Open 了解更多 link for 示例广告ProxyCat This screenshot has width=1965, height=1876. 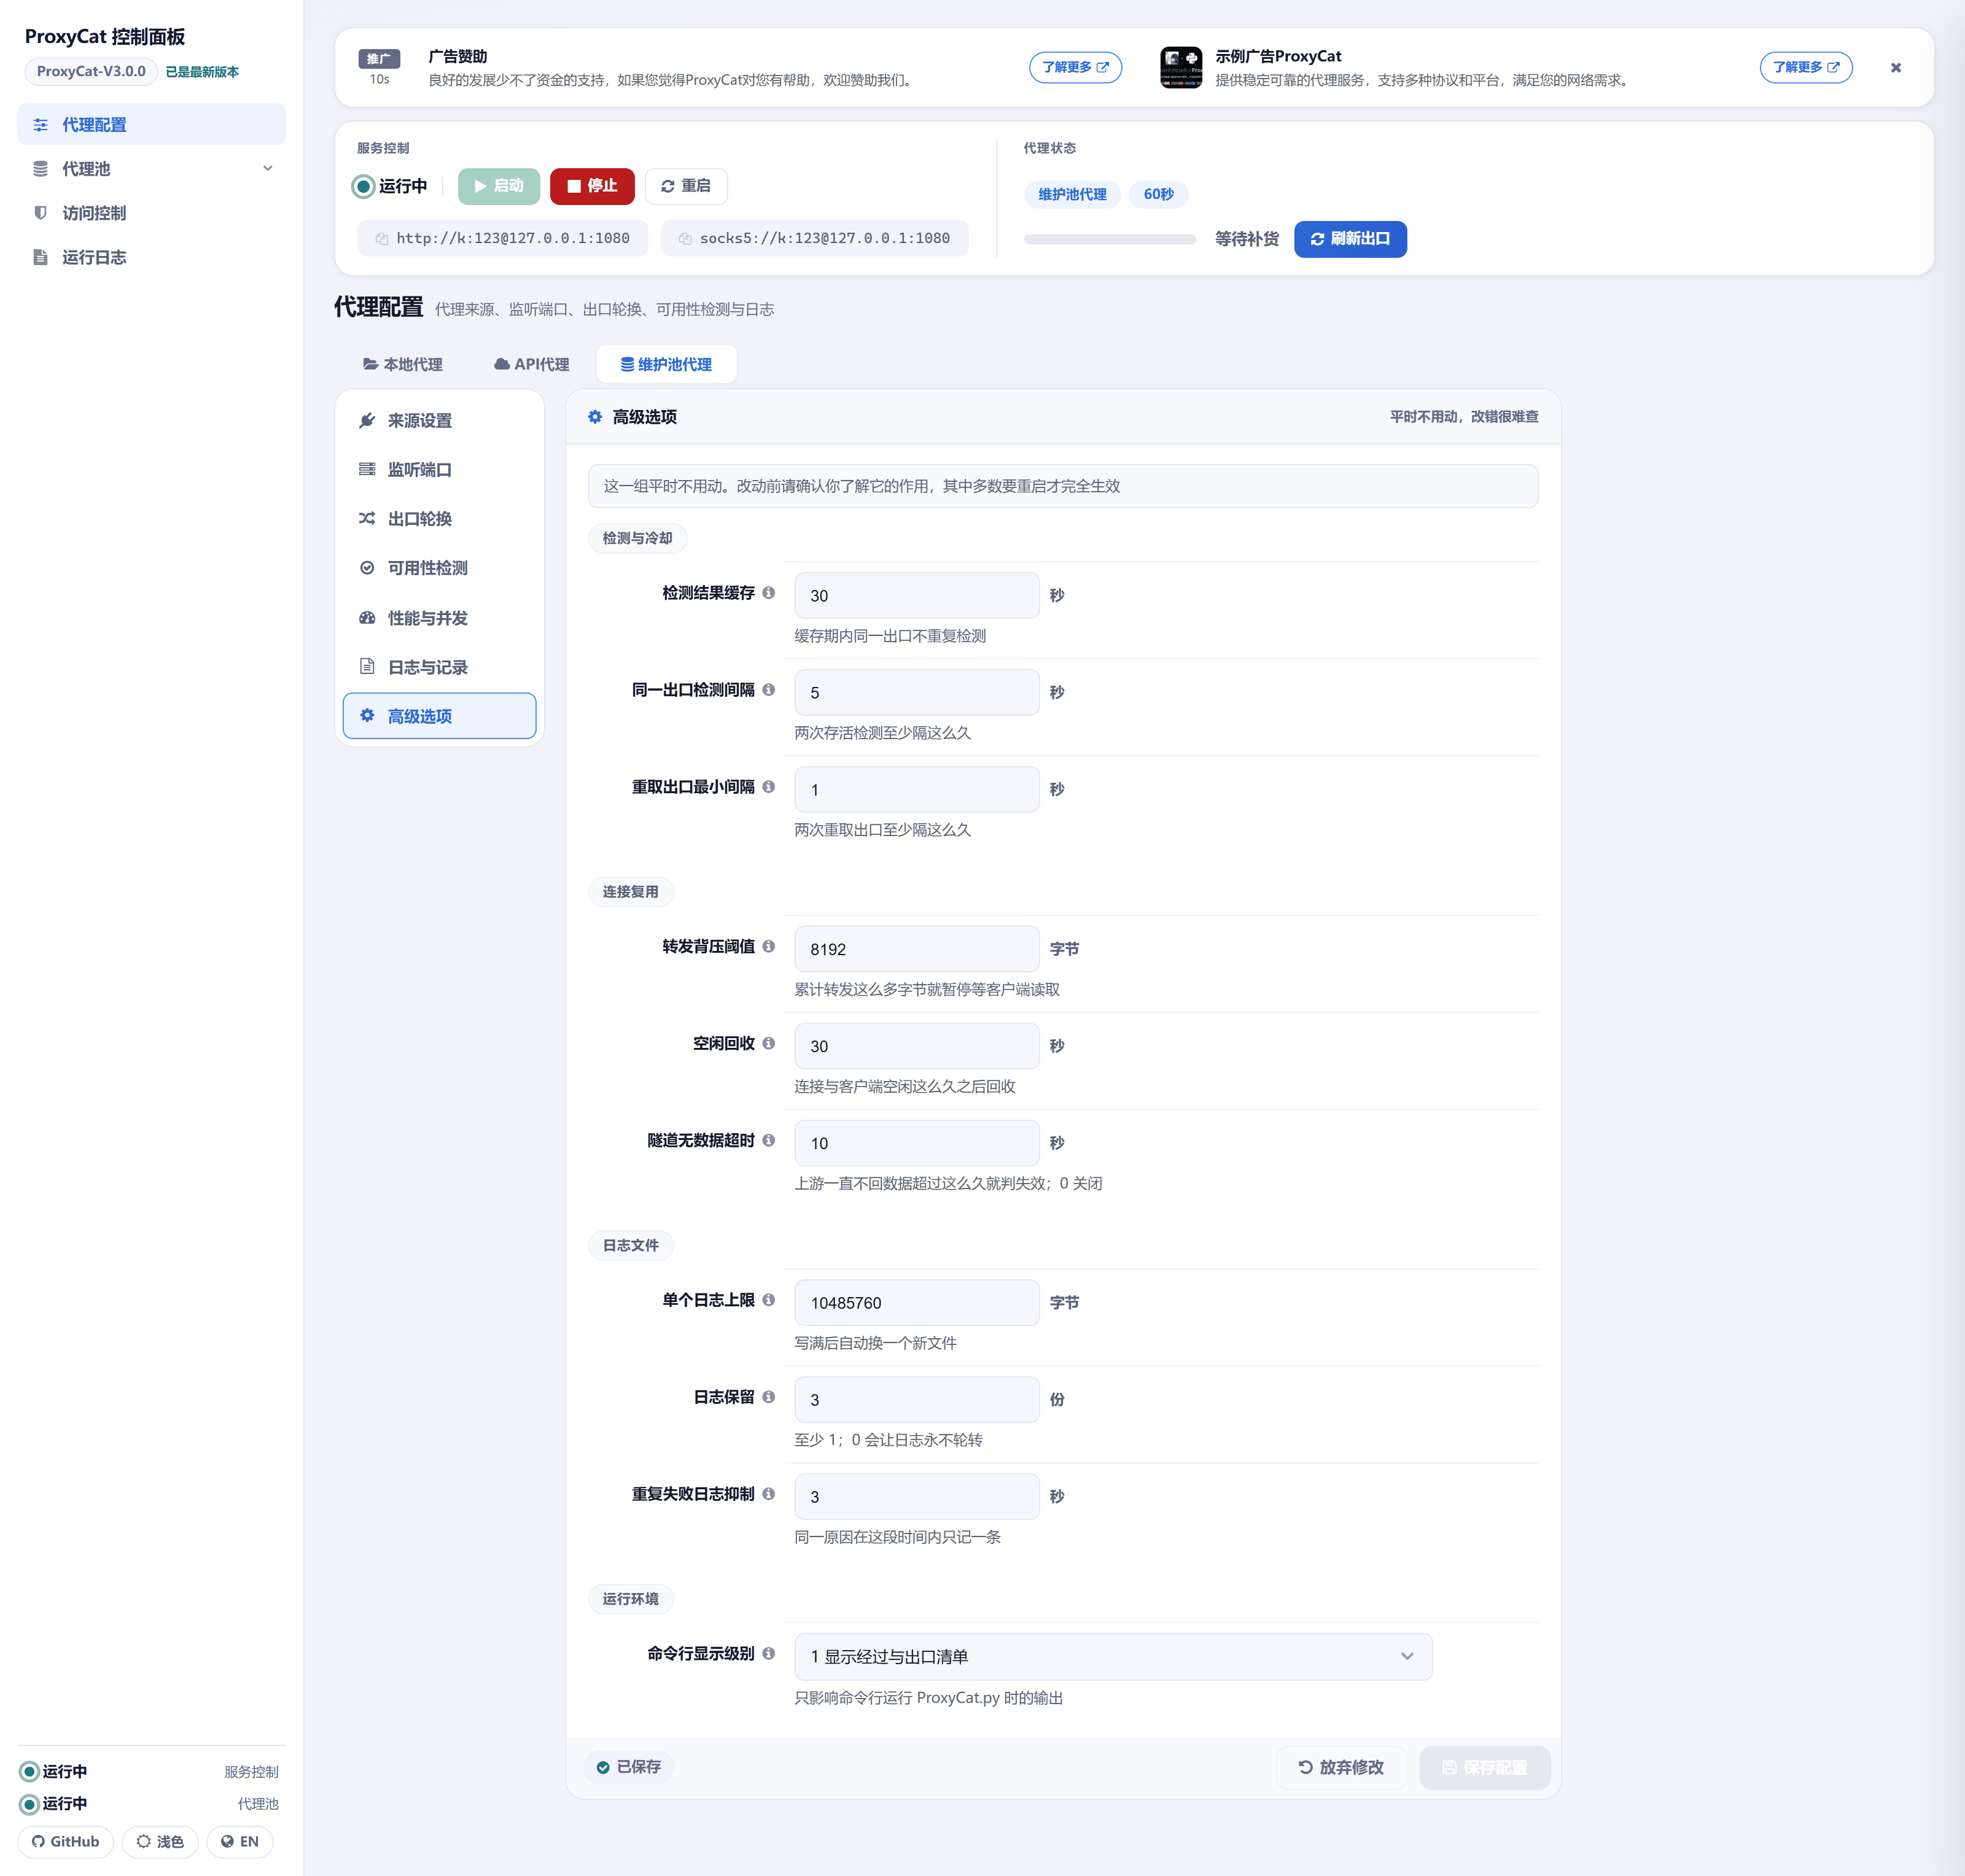(x=1806, y=67)
